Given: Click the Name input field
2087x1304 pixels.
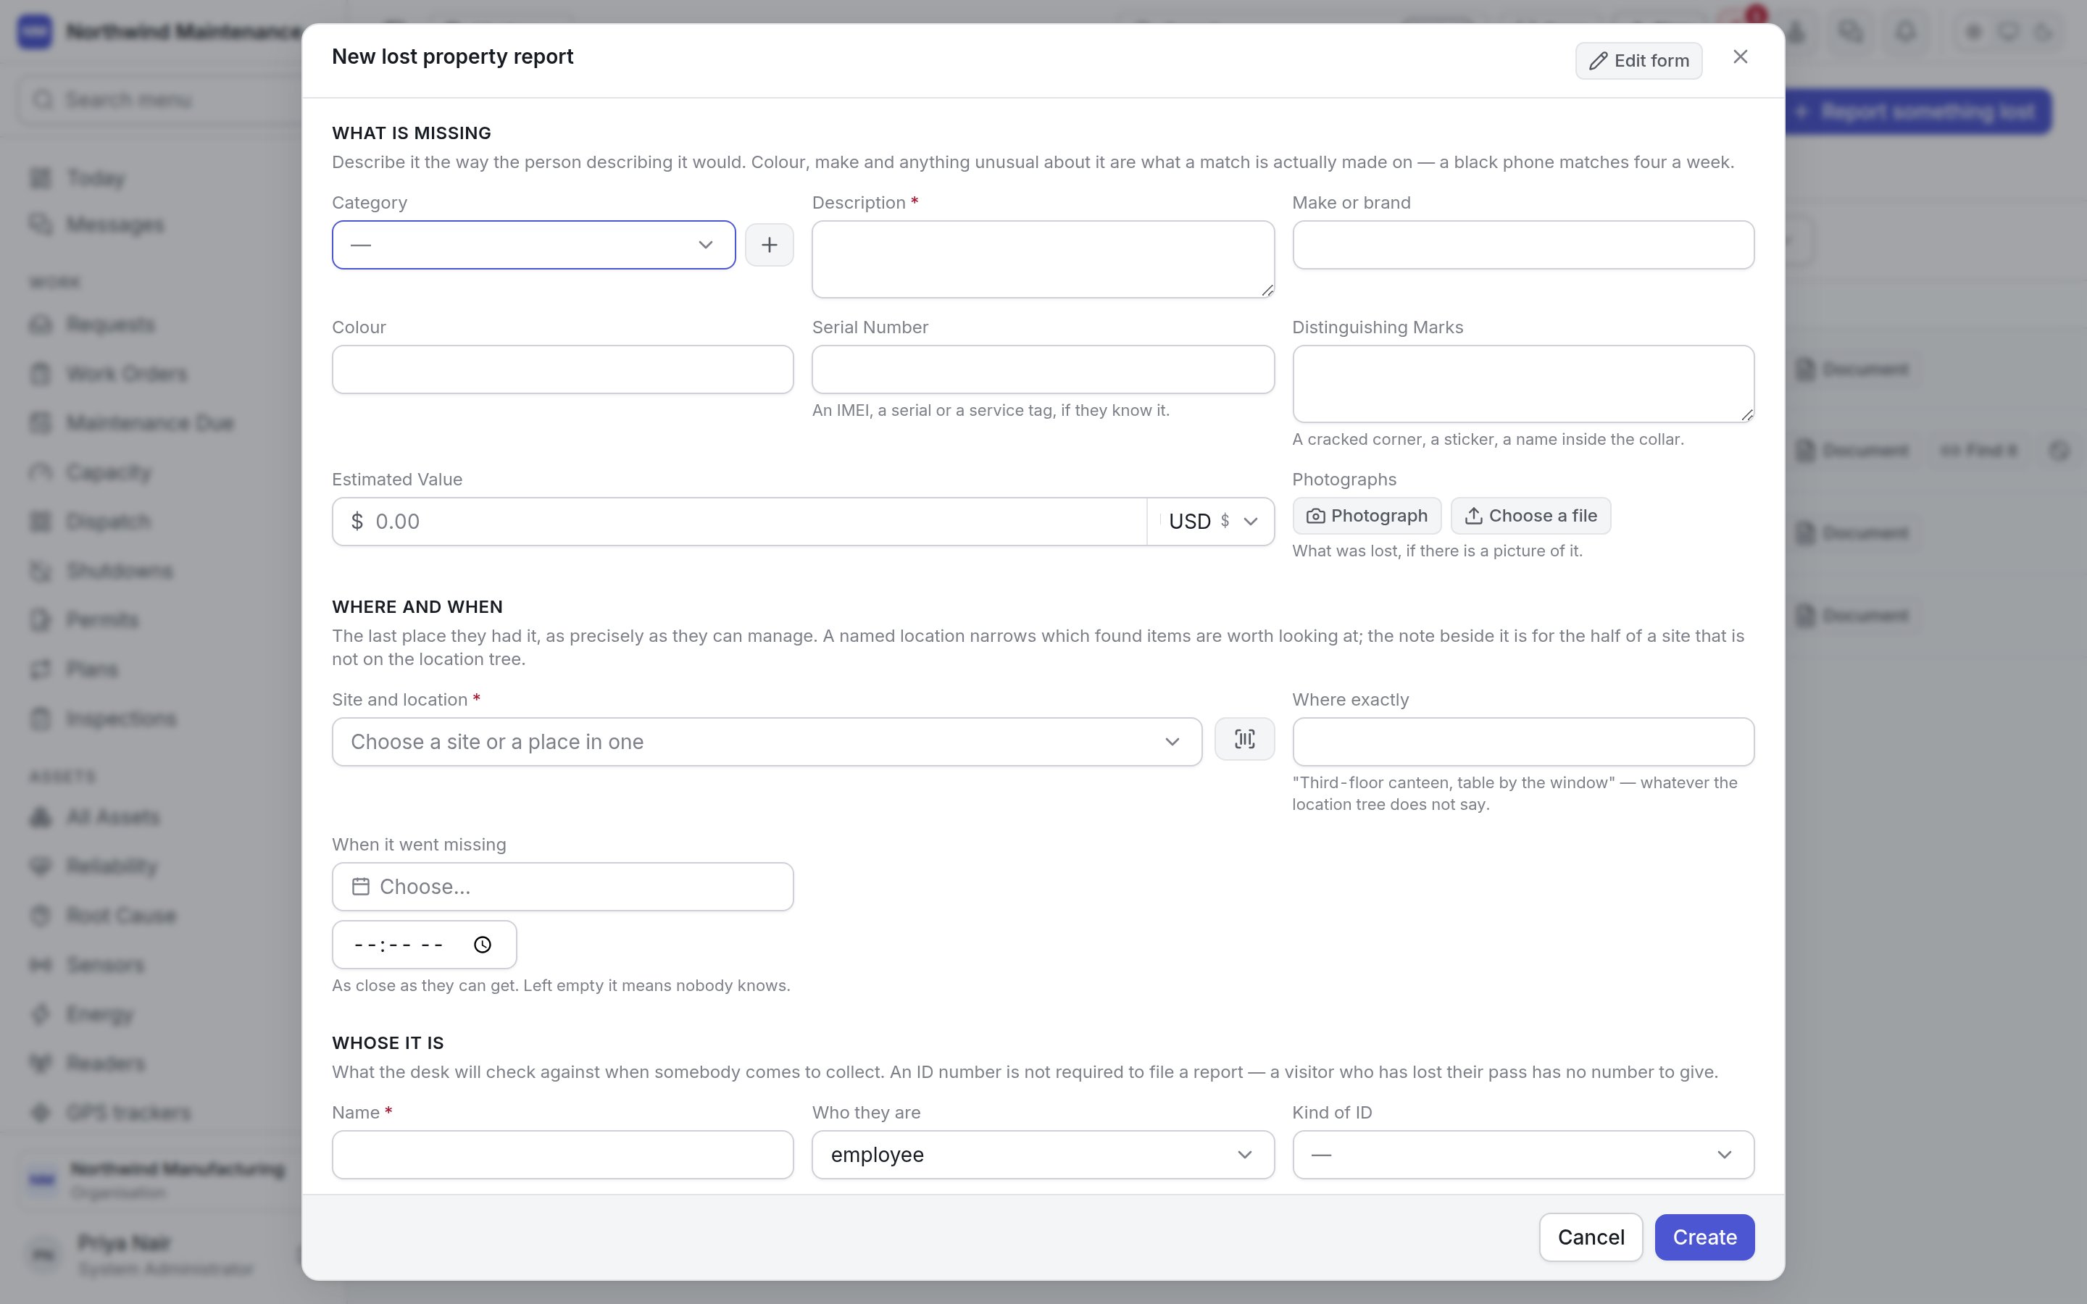Looking at the screenshot, I should click(562, 1154).
